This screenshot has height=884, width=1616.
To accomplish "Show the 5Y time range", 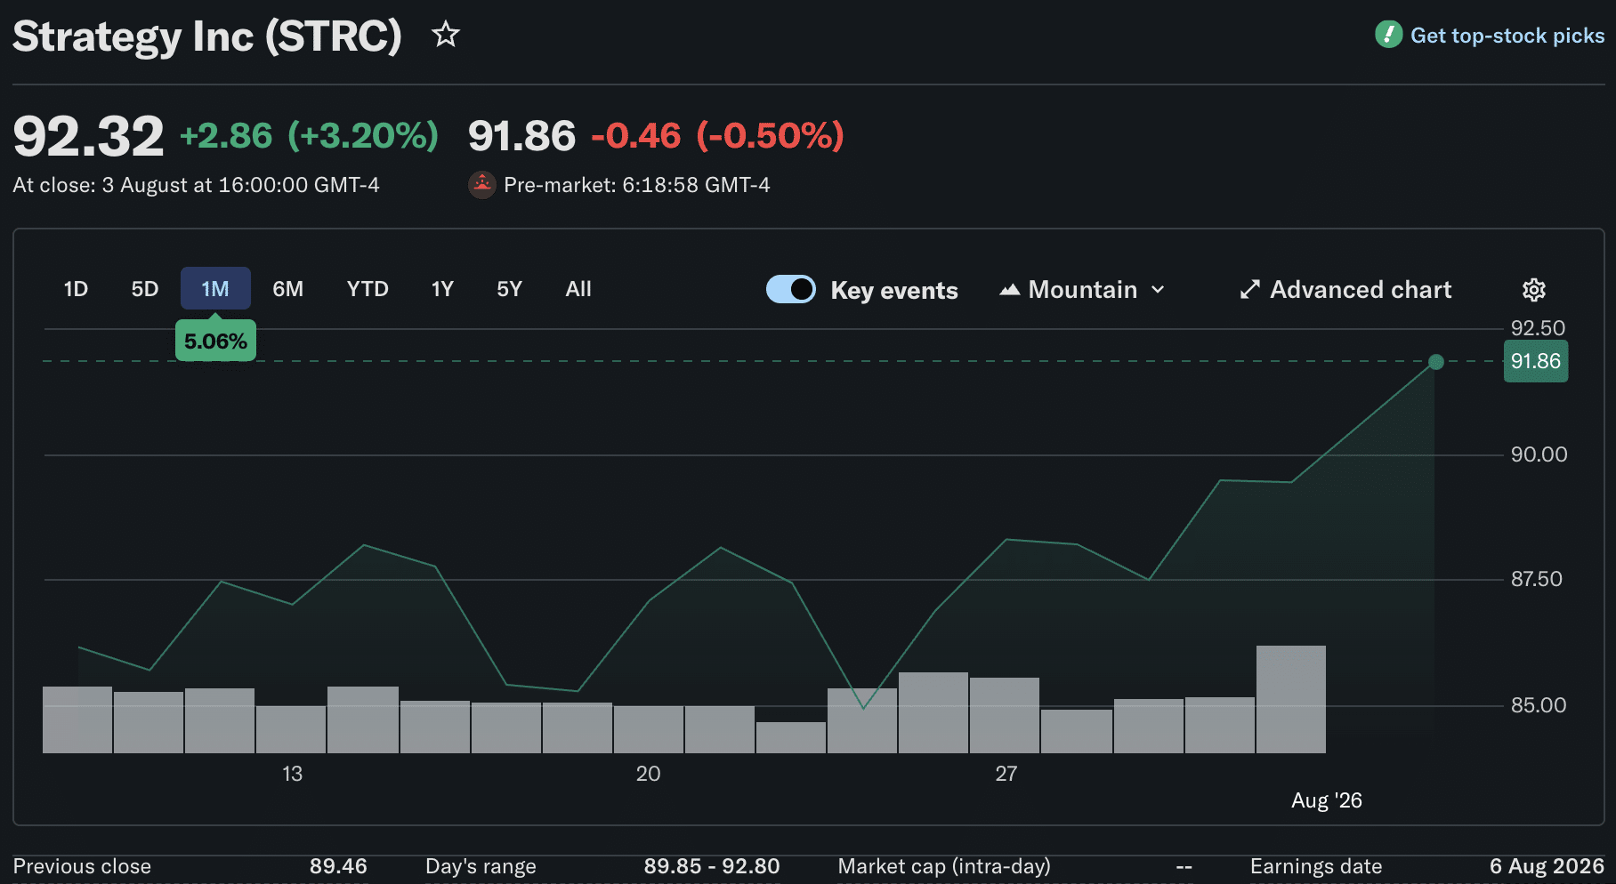I will [509, 289].
